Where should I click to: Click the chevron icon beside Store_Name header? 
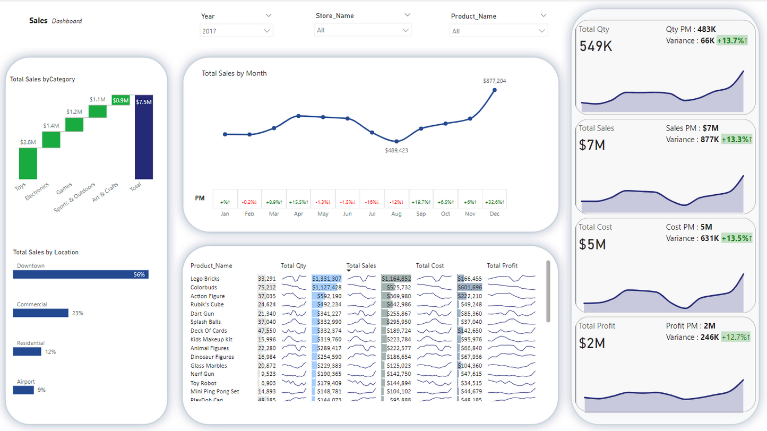(x=407, y=15)
